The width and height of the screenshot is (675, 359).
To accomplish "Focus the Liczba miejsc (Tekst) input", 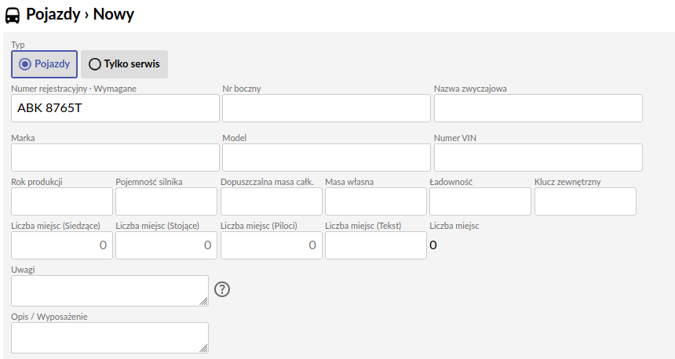I will click(x=376, y=245).
